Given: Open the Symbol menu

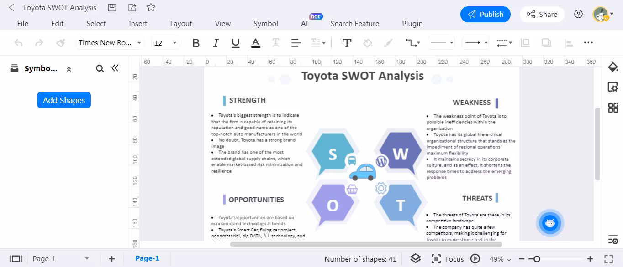Looking at the screenshot, I should (266, 23).
